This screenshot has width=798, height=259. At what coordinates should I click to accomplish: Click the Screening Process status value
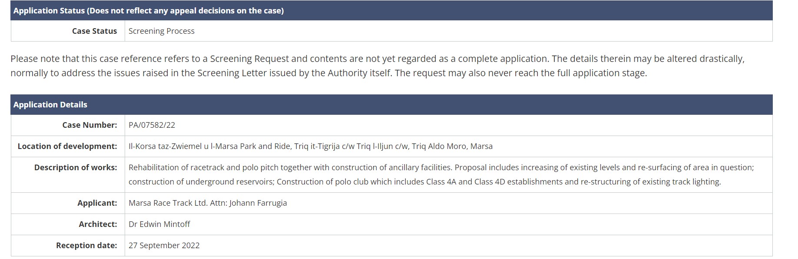click(x=162, y=31)
